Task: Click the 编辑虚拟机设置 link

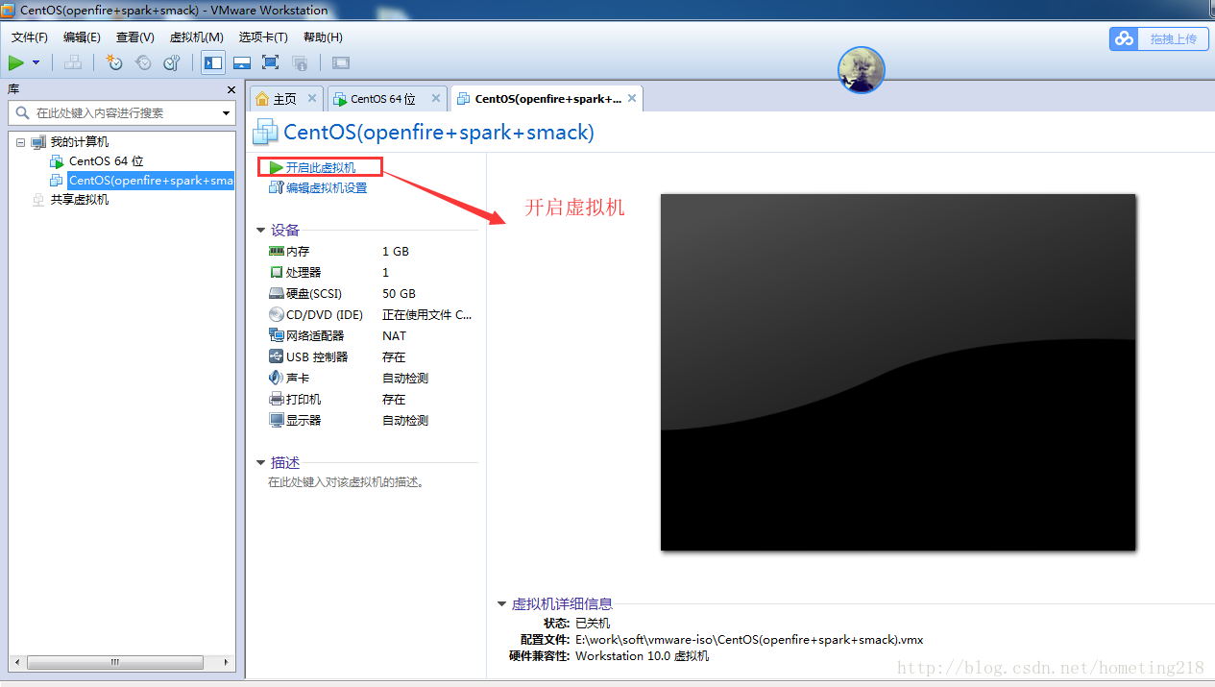Action: [x=326, y=188]
